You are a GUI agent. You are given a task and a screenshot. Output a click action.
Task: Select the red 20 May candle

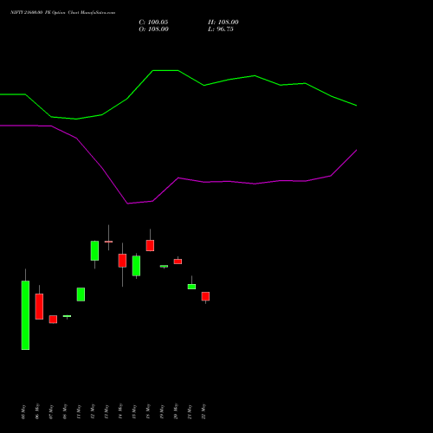(x=178, y=262)
